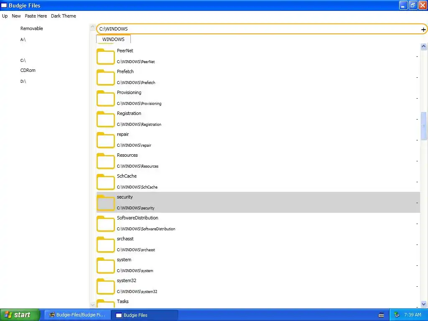Select the A:\ removable drive
The height and width of the screenshot is (321, 428).
(x=23, y=40)
